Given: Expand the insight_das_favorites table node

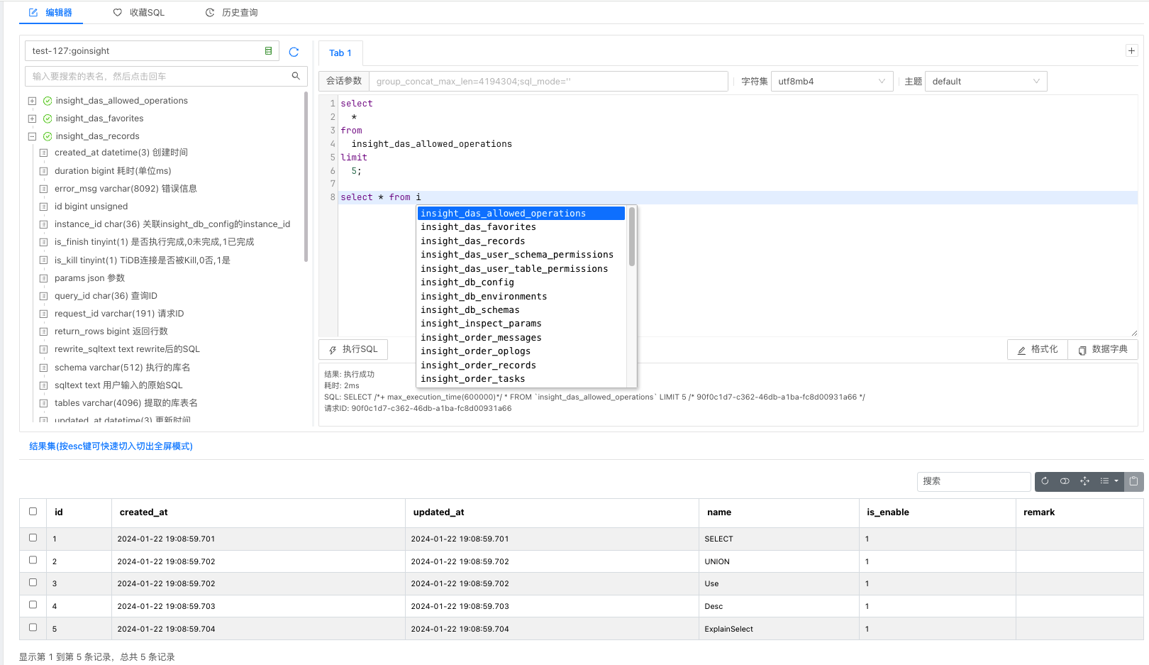Looking at the screenshot, I should point(32,119).
